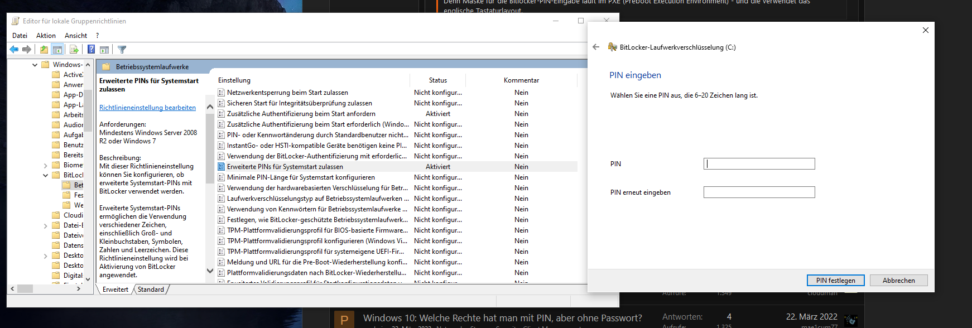Click the policy icon beside Netzwerkentsperrung beim Start zulassen
This screenshot has width=972, height=328.
point(222,93)
